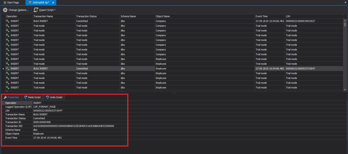
Task: Click the Redo Script arrow icon
Action: point(26,97)
